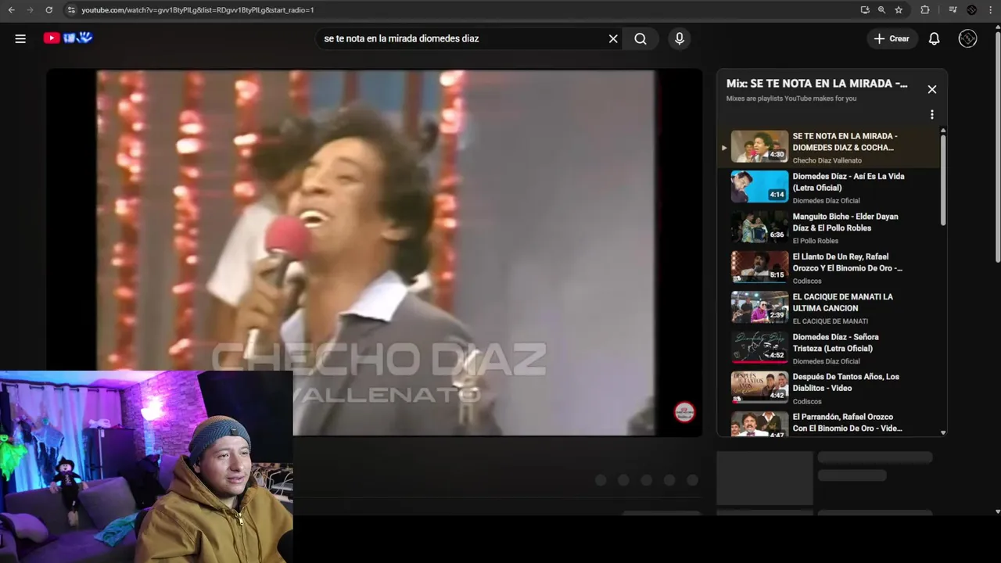Click El Pollo Robles channel name
The image size is (1001, 563).
pyautogui.click(x=815, y=241)
